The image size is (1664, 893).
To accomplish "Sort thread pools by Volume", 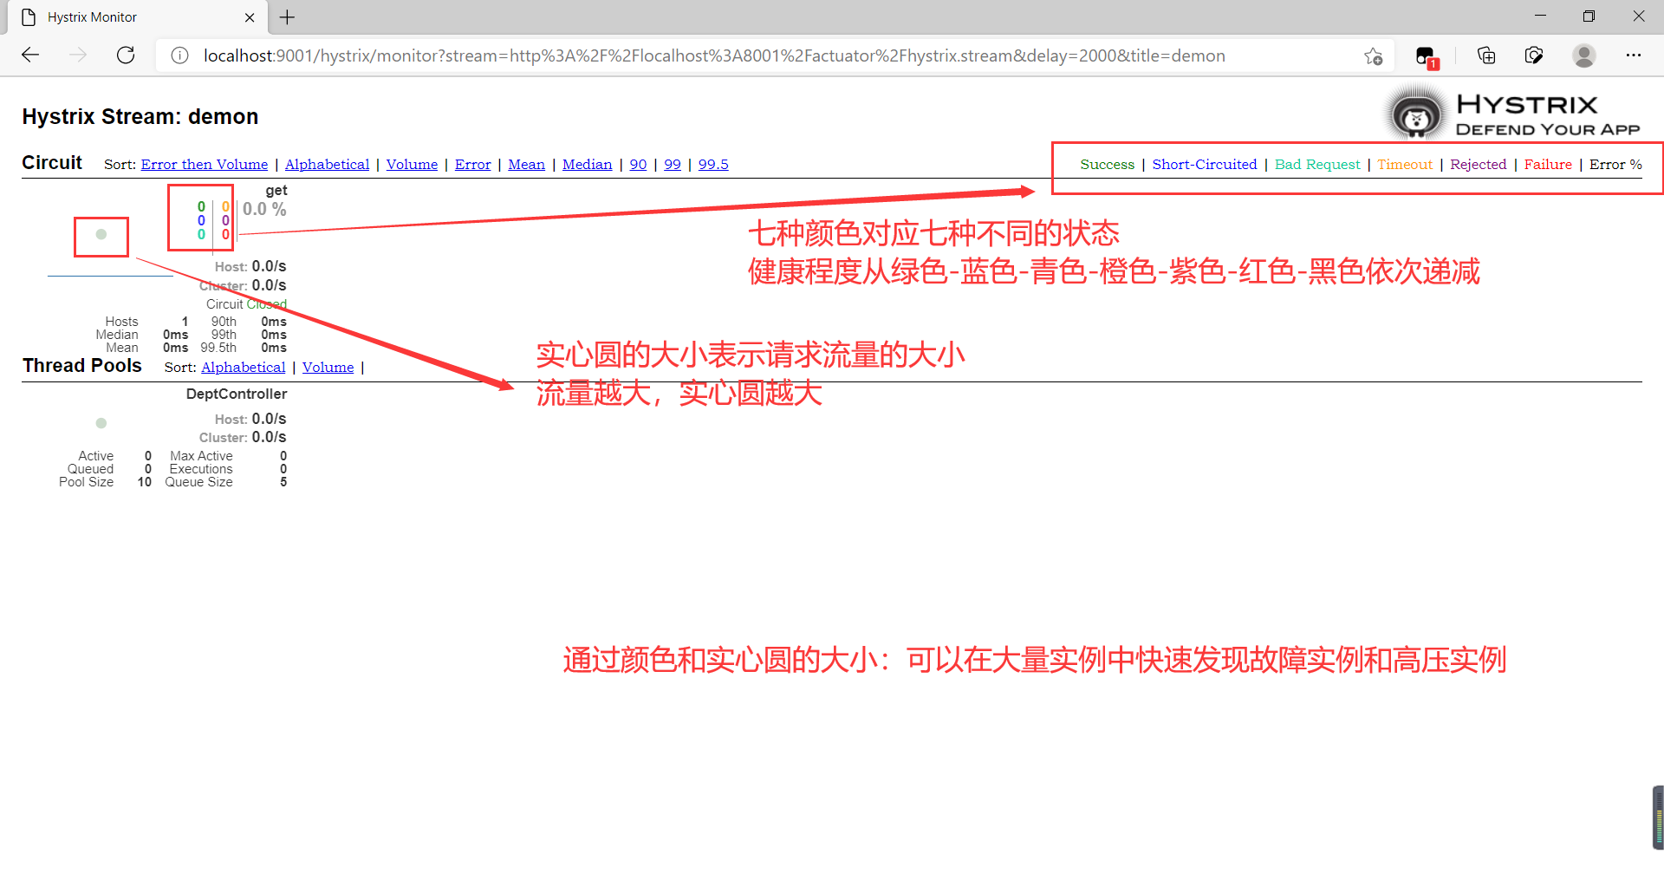I will [328, 368].
